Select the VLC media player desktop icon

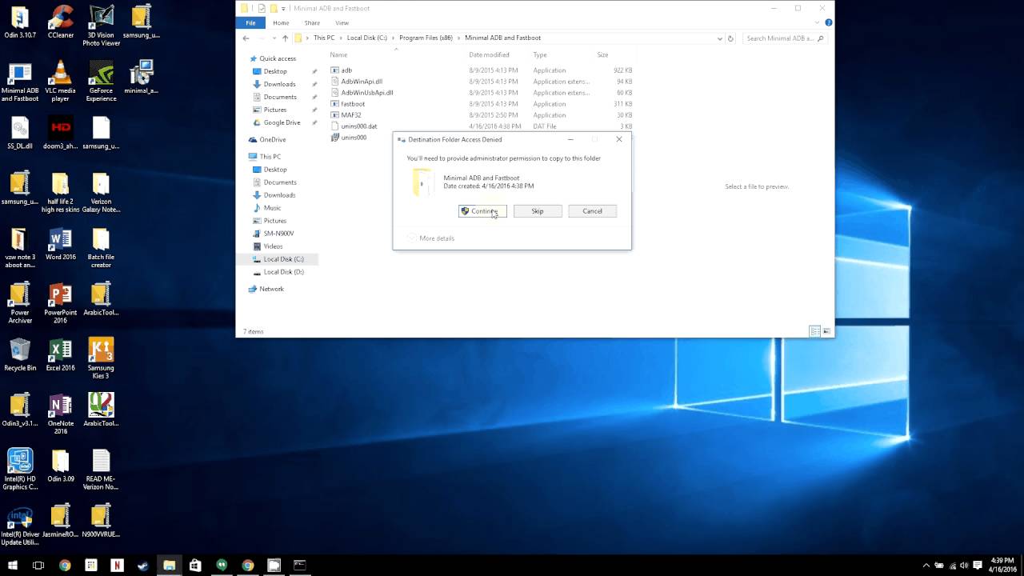(61, 82)
